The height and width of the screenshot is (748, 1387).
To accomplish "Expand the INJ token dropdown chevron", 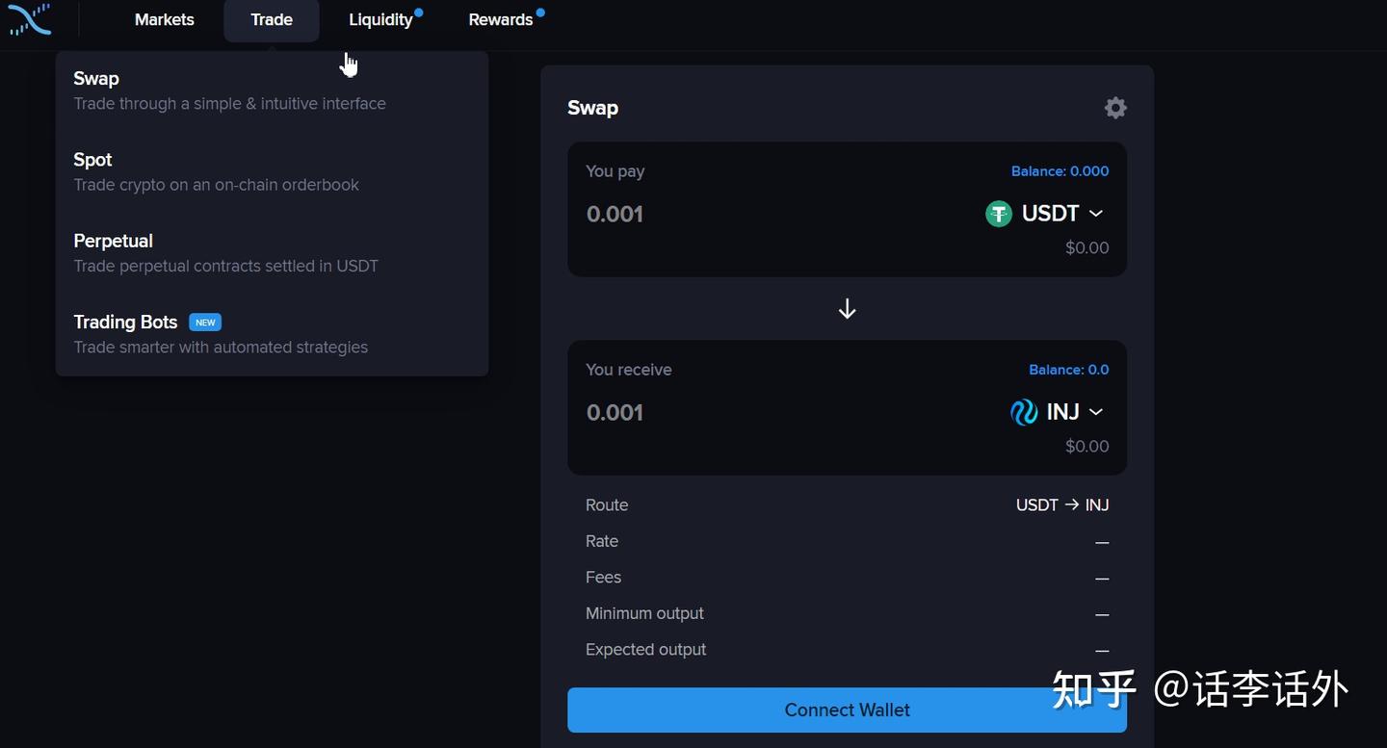I will click(x=1096, y=412).
